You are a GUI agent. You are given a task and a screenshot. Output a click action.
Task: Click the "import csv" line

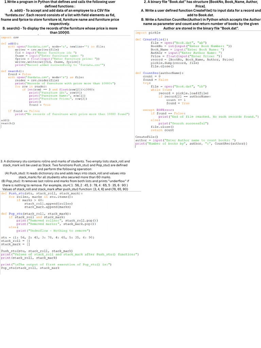tap(10, 37)
